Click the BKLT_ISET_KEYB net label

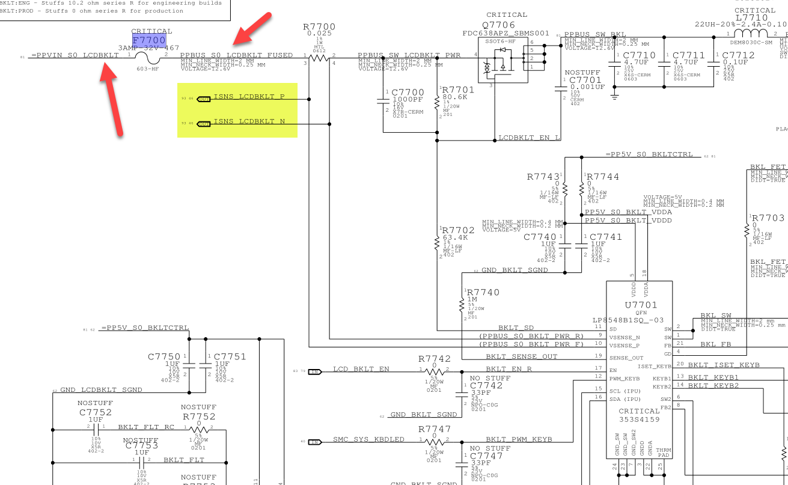(724, 365)
